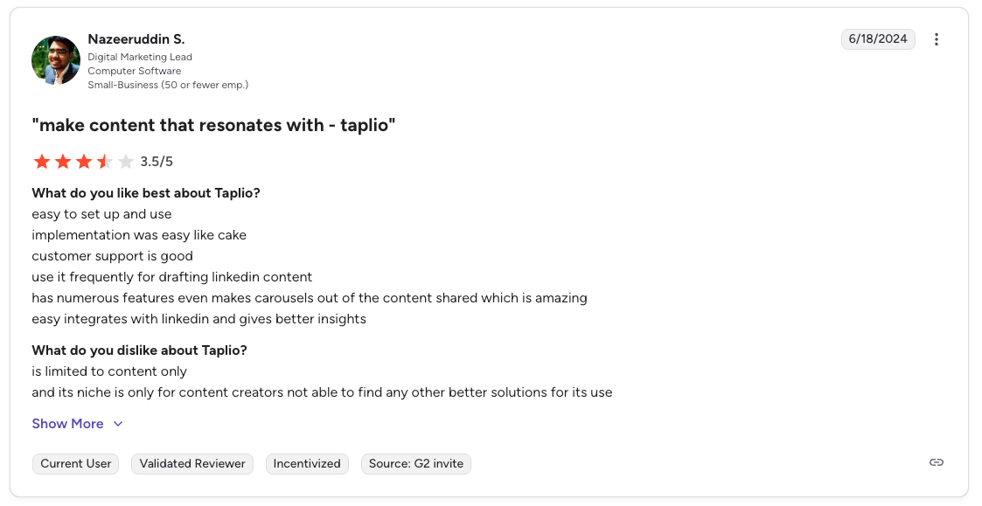Open the review titled about taplio
Screen dimensions: 982x506
point(212,125)
